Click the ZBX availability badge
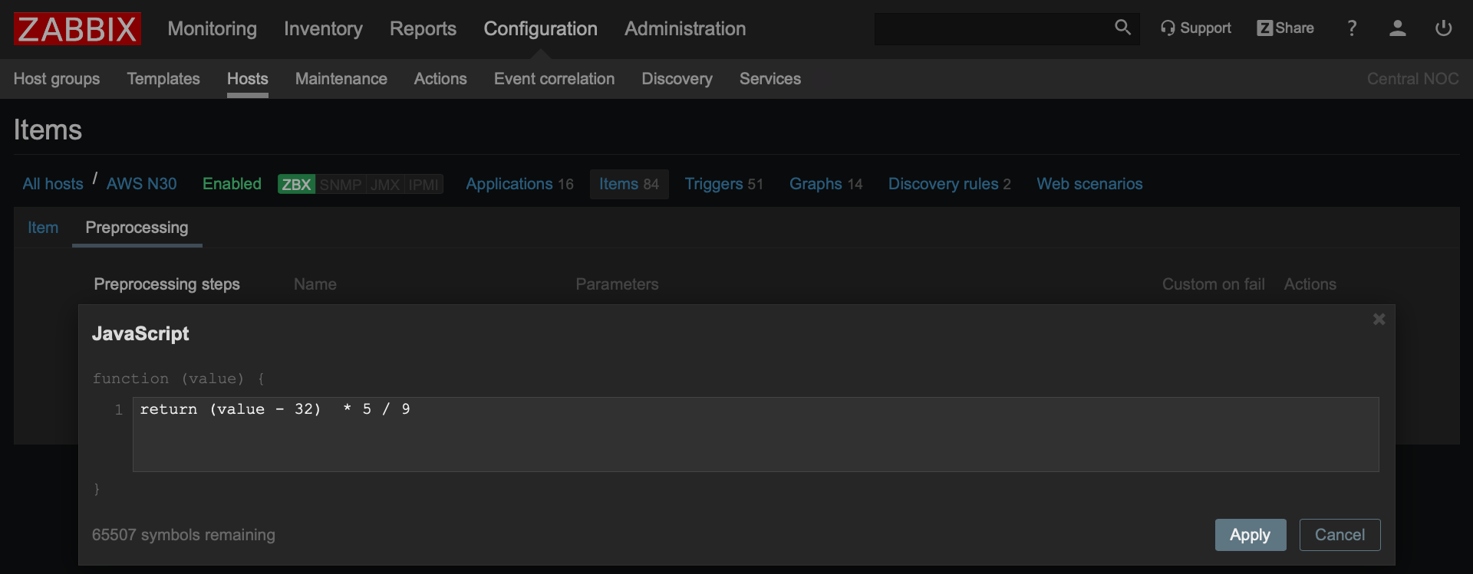 296,185
